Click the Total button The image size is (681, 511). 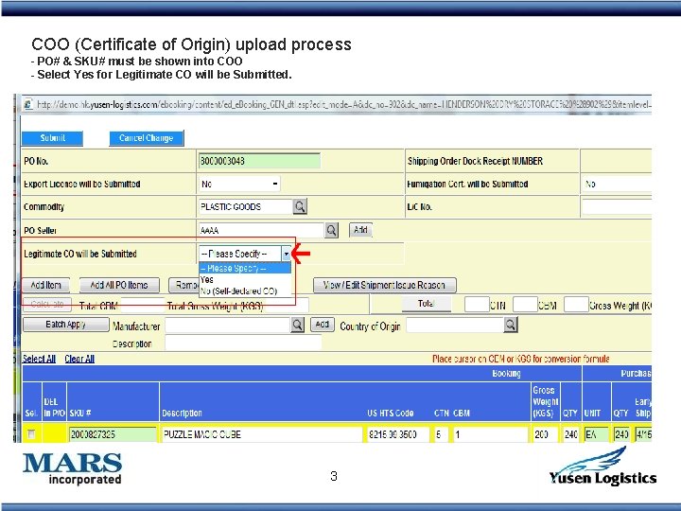tap(426, 304)
